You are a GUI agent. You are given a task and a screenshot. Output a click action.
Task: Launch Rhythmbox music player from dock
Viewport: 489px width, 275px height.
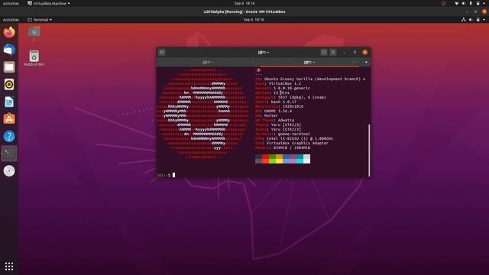click(9, 85)
